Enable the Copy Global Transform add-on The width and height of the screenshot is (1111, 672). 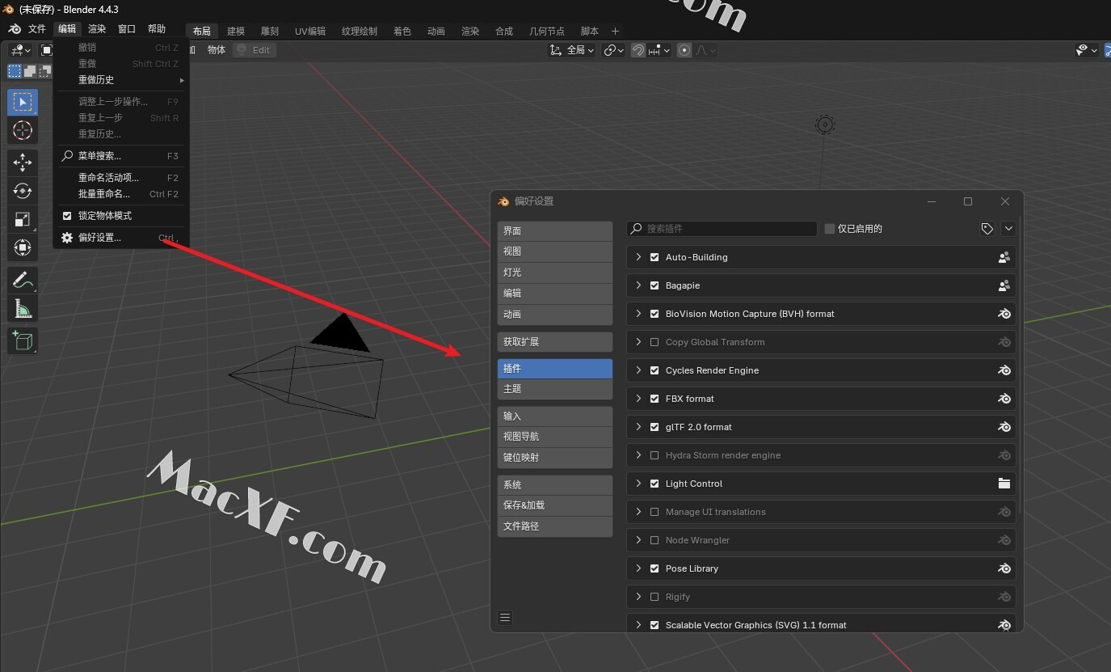[654, 342]
